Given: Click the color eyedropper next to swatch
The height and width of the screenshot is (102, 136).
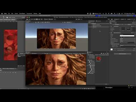Looking at the screenshot, I should click(x=135, y=36).
